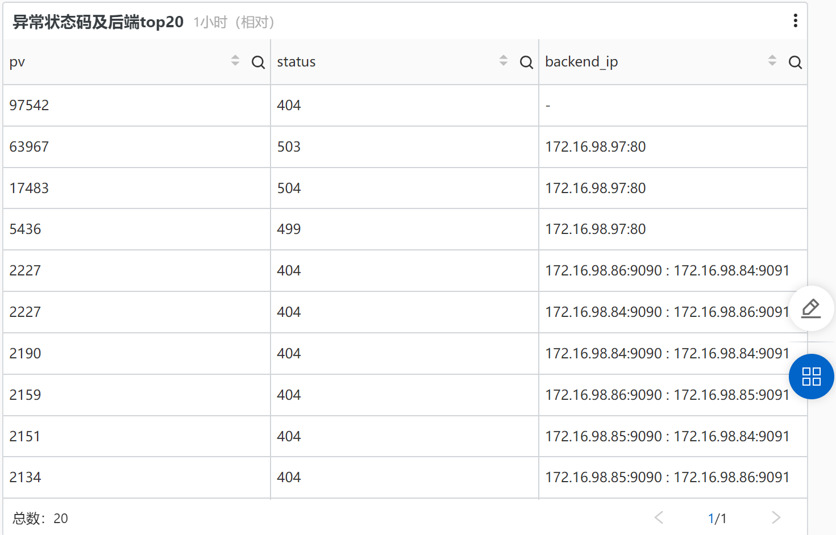Click the floating pencil edit button

pyautogui.click(x=811, y=308)
